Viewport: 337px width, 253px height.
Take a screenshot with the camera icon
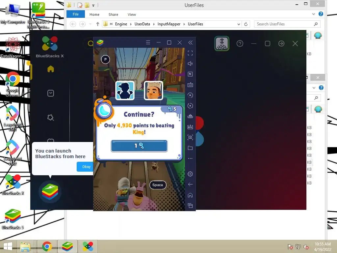pos(190,137)
